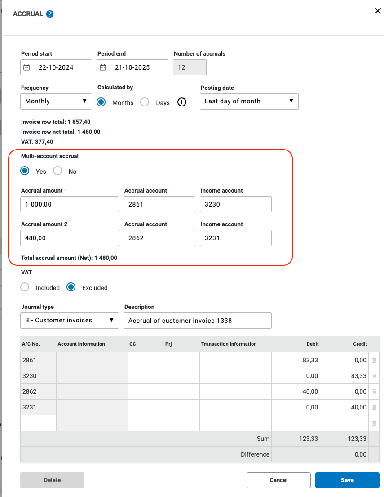Set Multi-account accrual to No

click(57, 171)
